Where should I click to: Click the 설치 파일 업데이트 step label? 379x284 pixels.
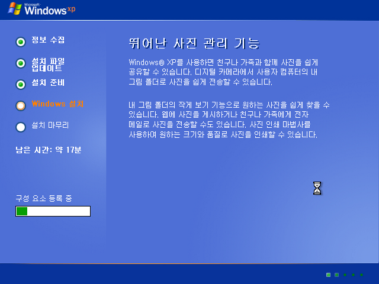[48, 64]
